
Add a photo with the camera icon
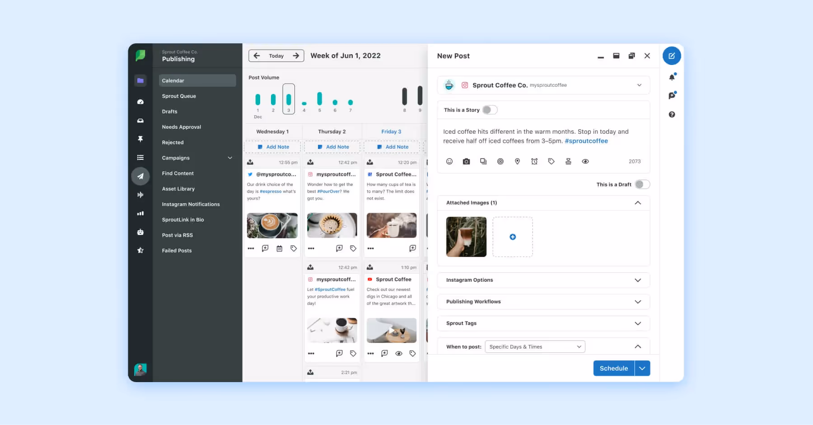(466, 161)
